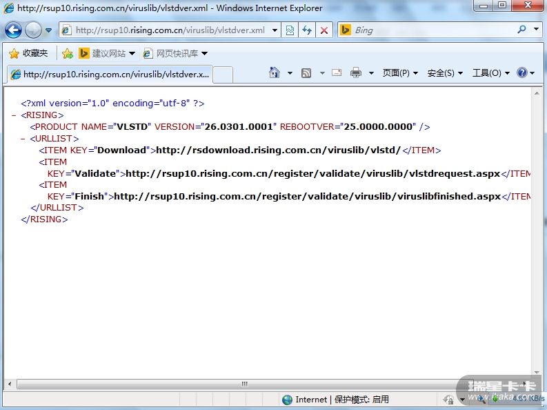This screenshot has height=410, width=547.
Task: Click the Read Mail icon
Action: click(x=337, y=72)
